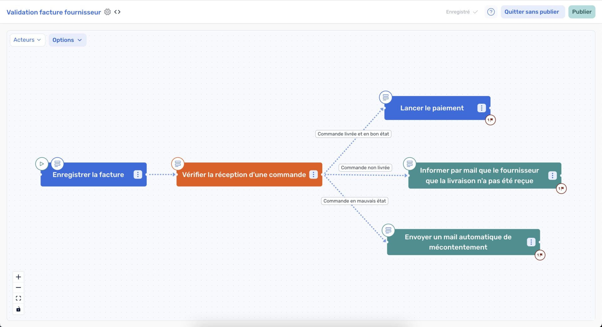The image size is (602, 327).
Task: Open three-dot menu on Vérifier la réception step
Action: (x=313, y=175)
